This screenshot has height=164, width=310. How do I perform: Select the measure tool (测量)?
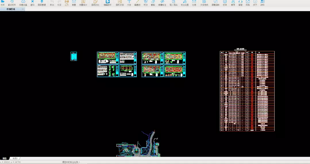coord(74,3)
